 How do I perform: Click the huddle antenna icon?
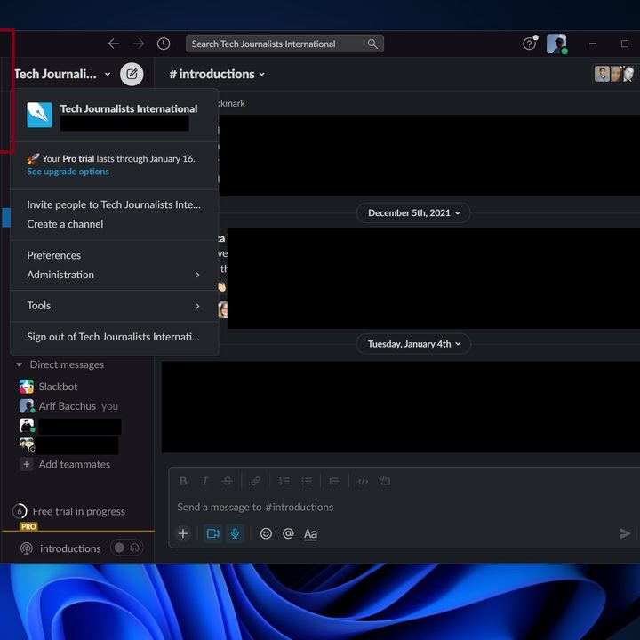[x=27, y=548]
